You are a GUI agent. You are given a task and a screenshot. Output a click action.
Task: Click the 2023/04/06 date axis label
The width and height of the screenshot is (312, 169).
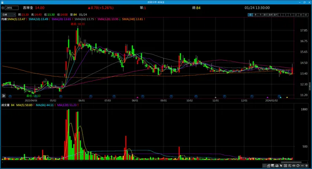(x=31, y=101)
